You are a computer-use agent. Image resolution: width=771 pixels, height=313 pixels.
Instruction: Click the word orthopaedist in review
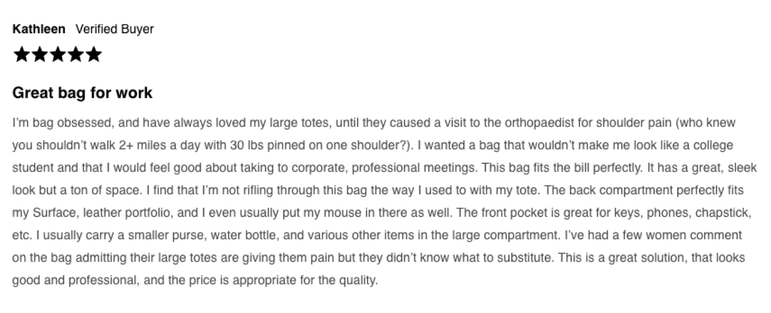point(530,123)
